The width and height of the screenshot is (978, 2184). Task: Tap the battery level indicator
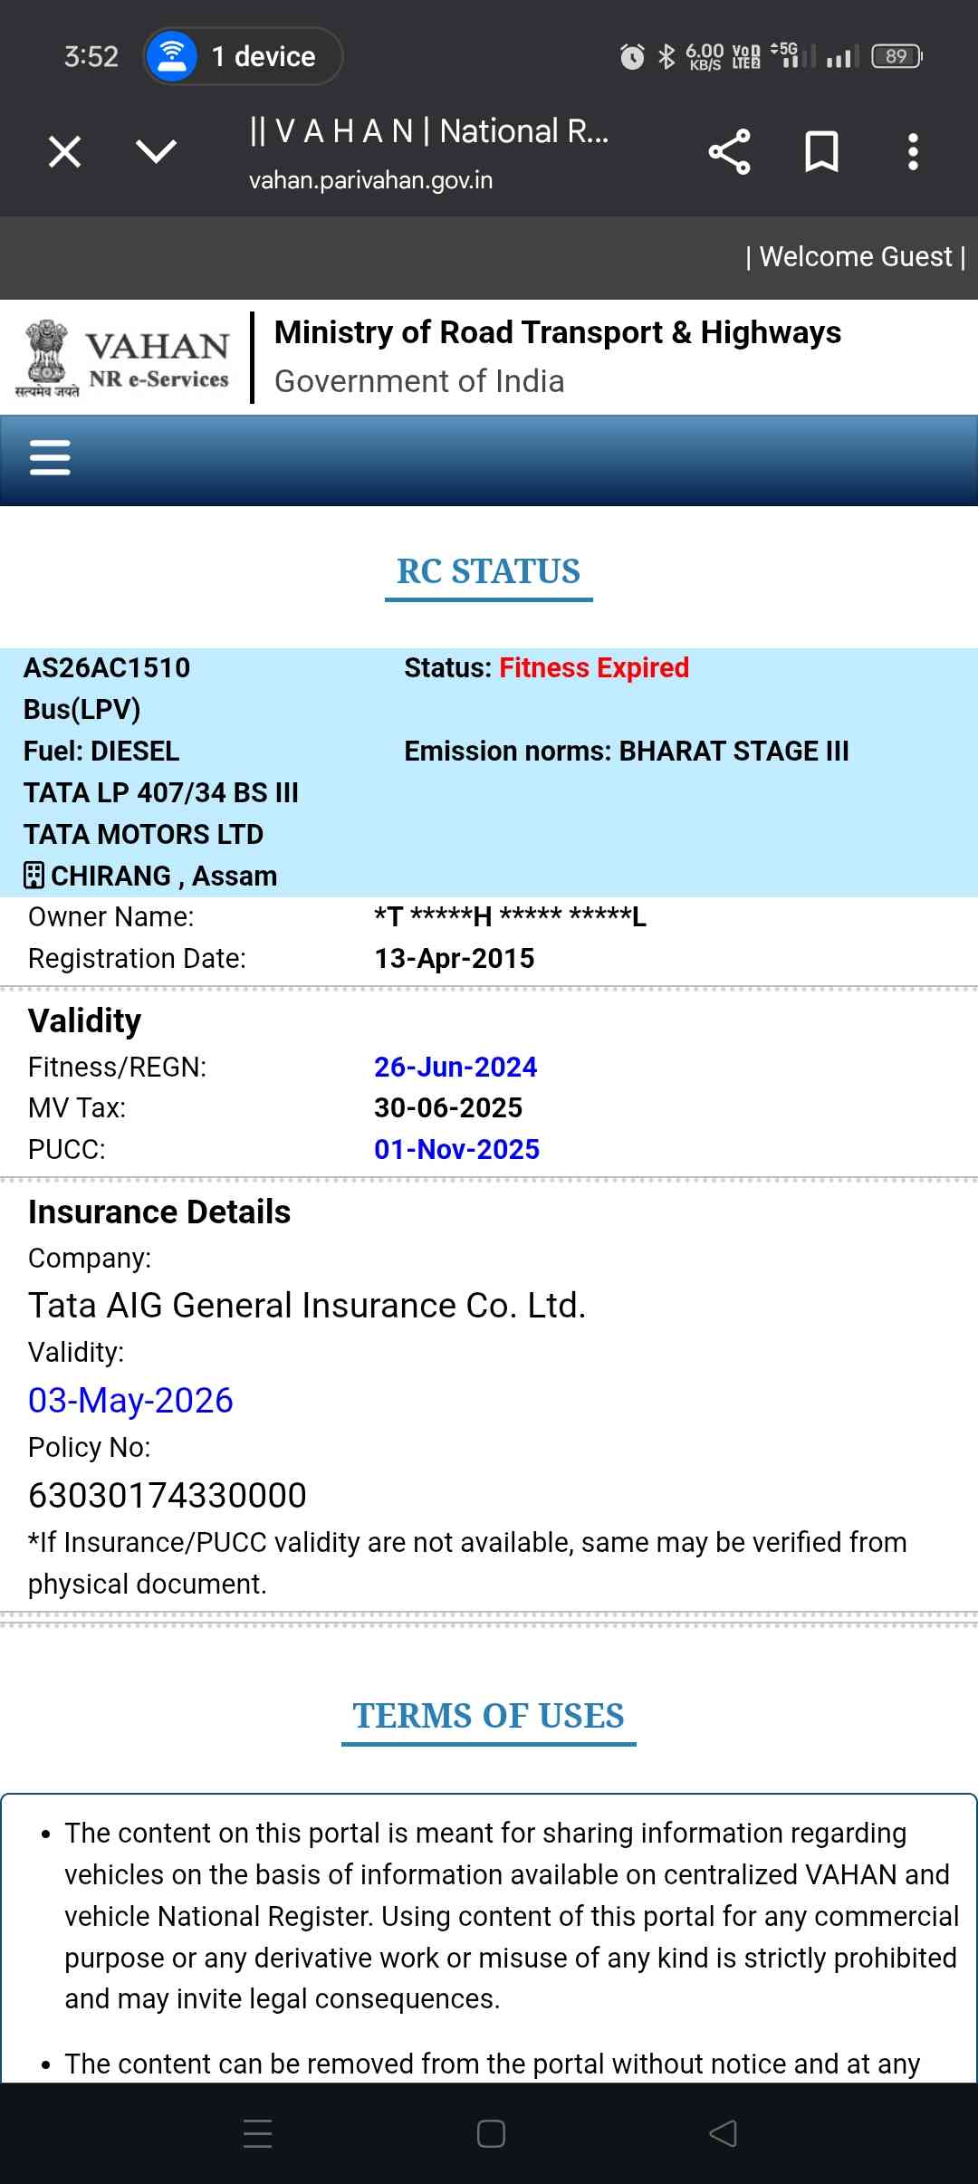(x=896, y=57)
